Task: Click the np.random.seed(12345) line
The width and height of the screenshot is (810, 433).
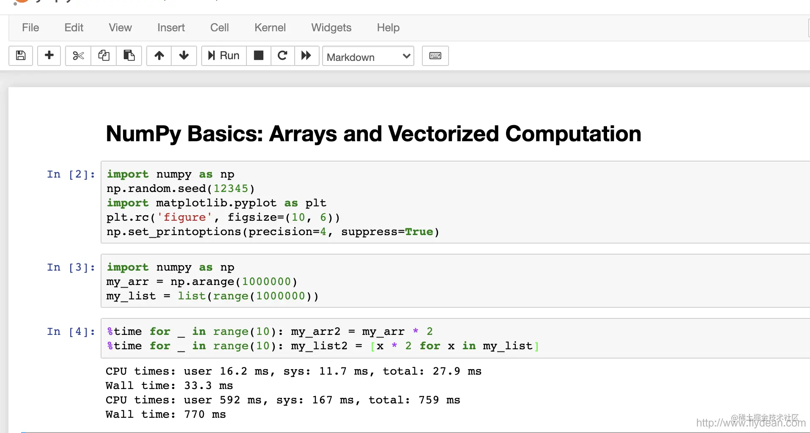Action: pyautogui.click(x=181, y=189)
